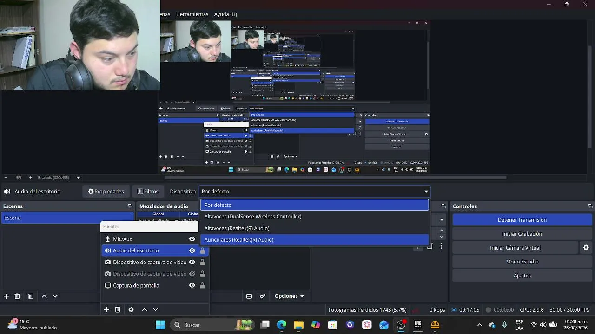Image resolution: width=595 pixels, height=334 pixels.
Task: Undock the Controles panel
Action: (590, 206)
